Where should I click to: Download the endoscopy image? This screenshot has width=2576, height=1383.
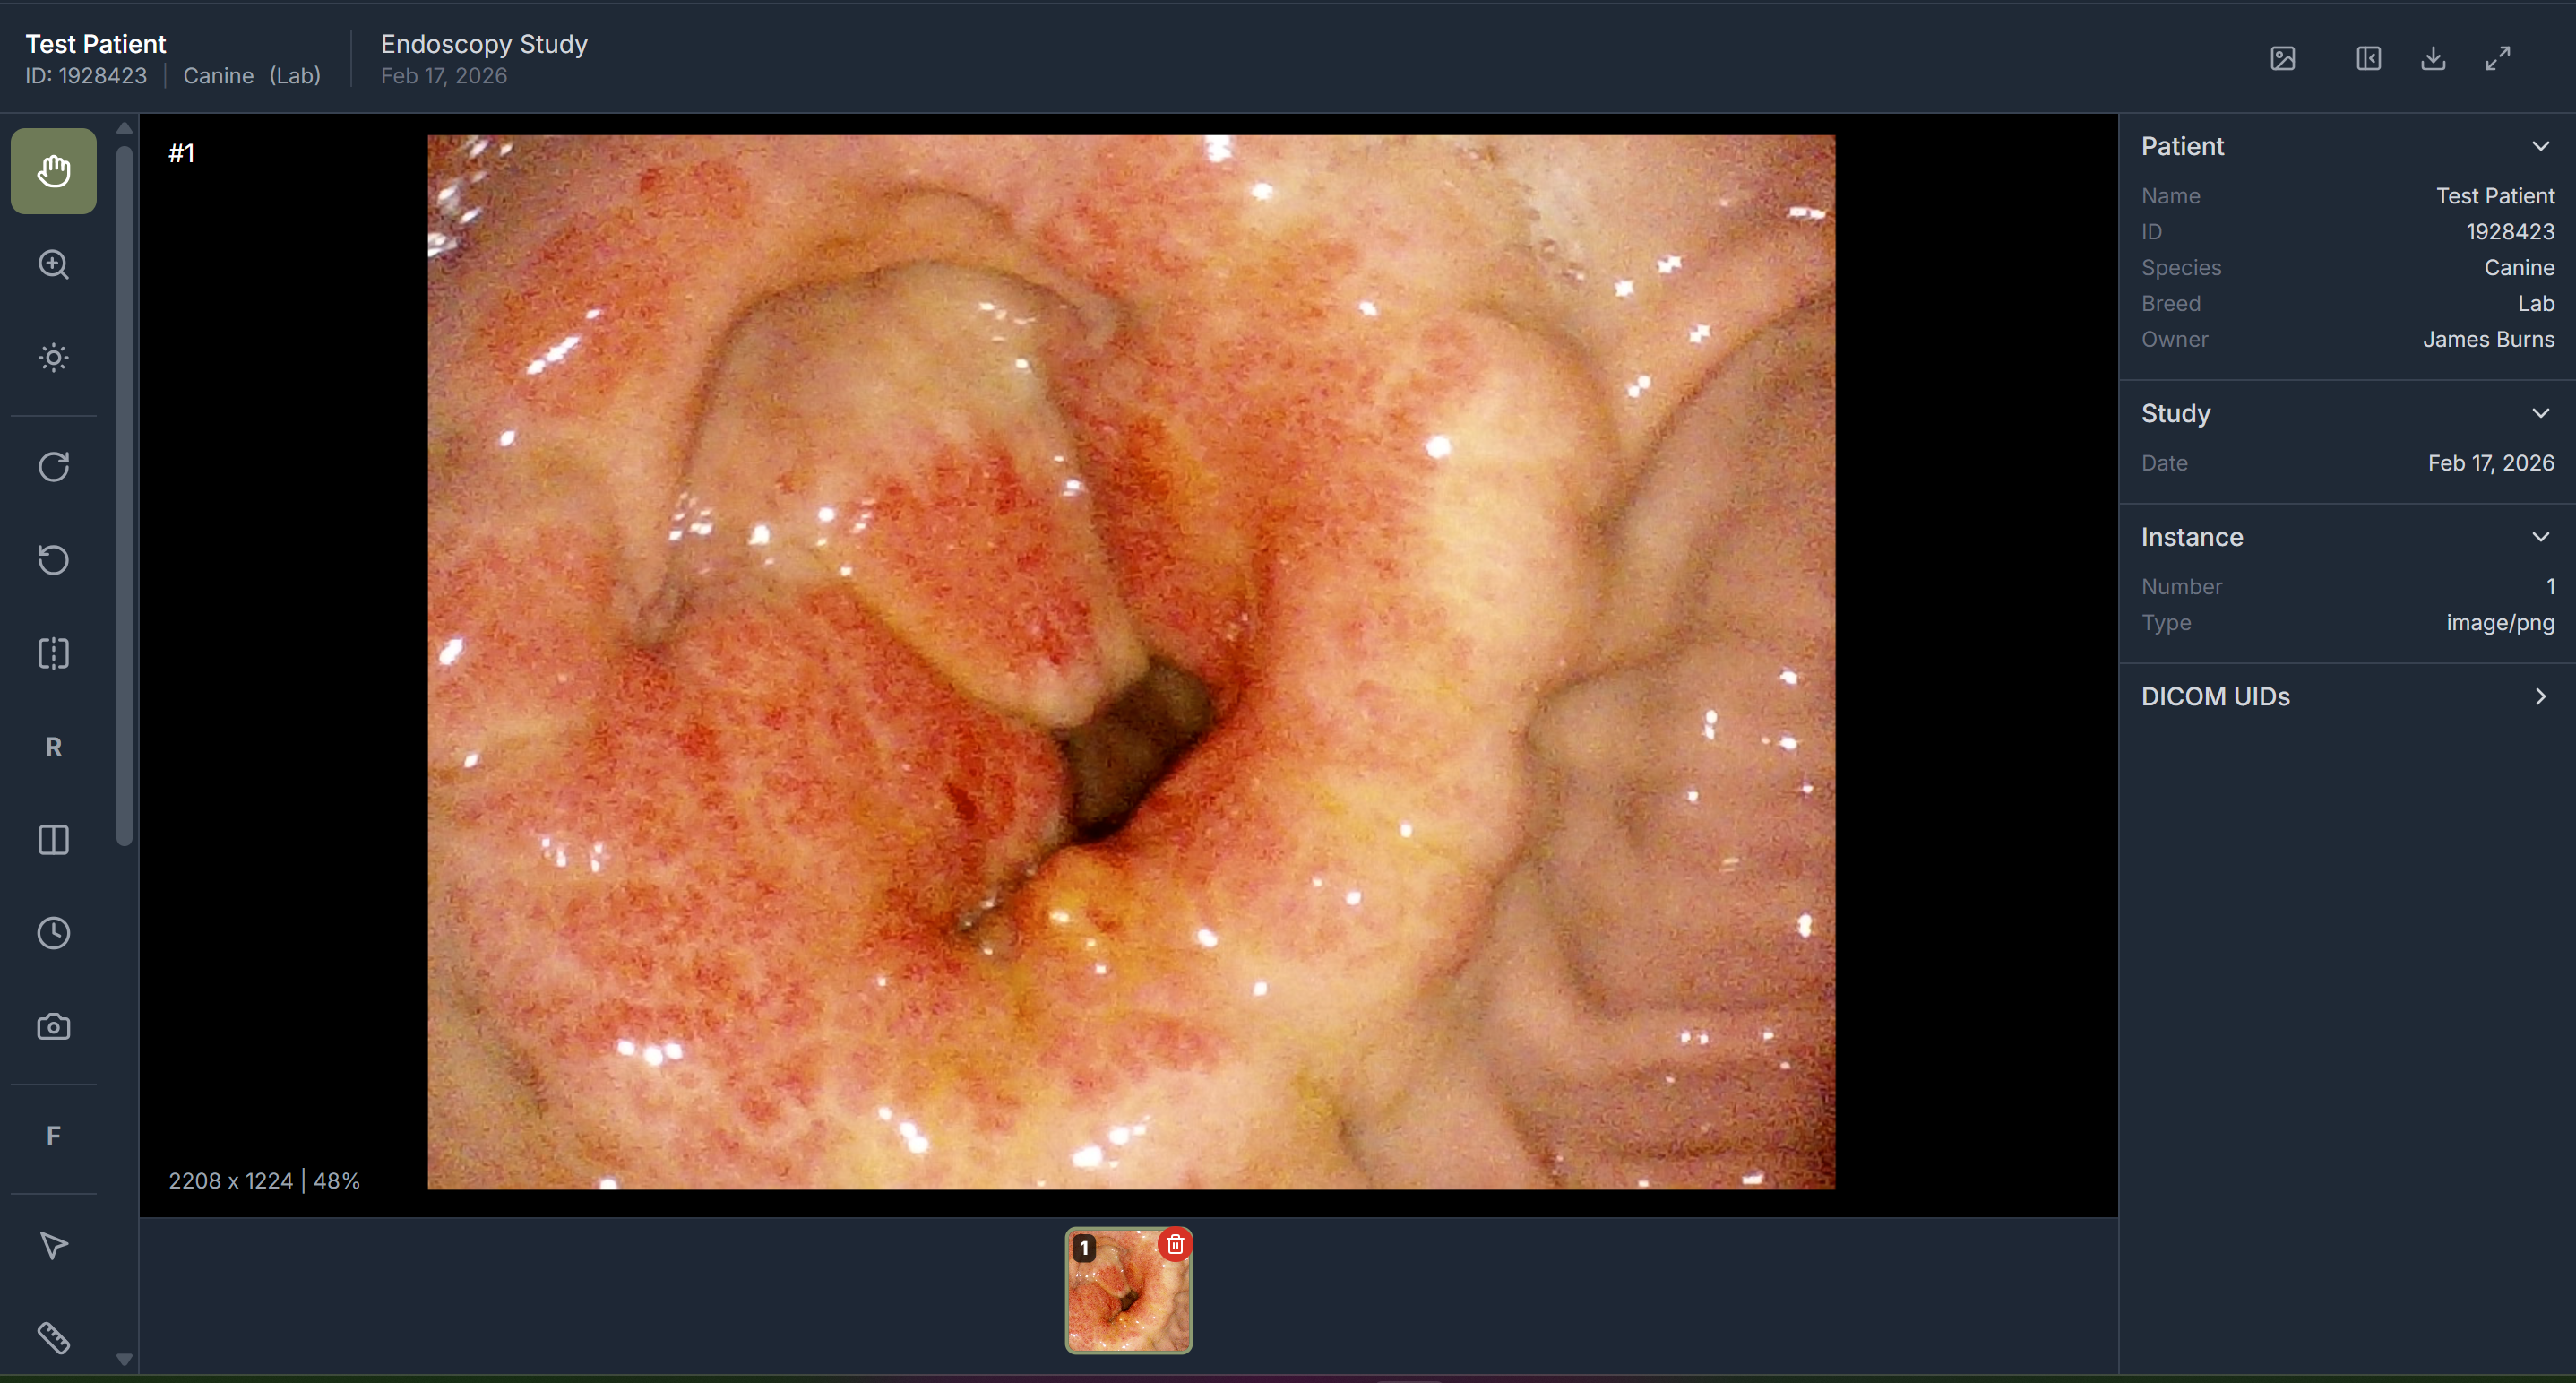point(2433,59)
